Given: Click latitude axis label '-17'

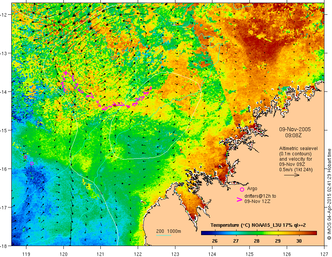Looking at the screenshot, I should point(4,207).
